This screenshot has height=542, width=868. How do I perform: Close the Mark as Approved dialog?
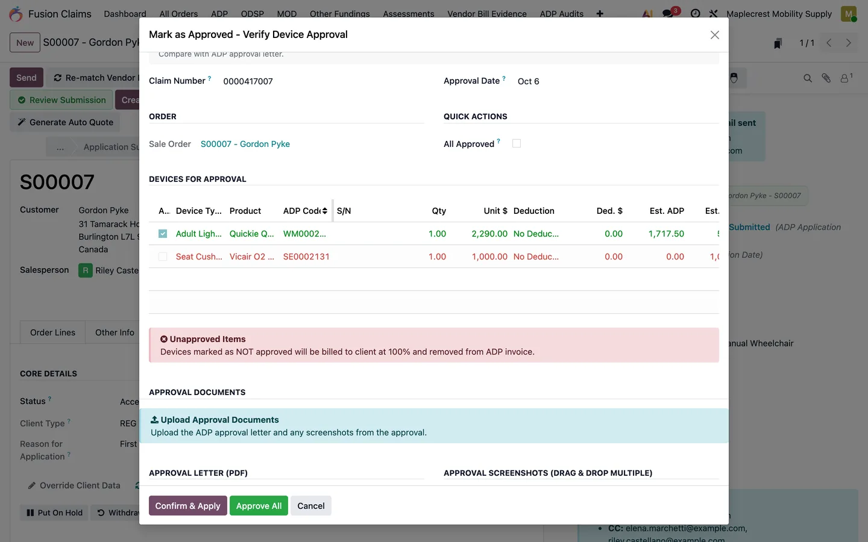[x=715, y=35]
